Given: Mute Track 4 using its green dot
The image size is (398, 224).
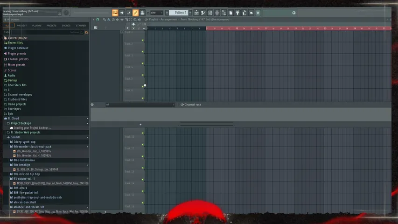Looking at the screenshot, I should click(143, 75).
